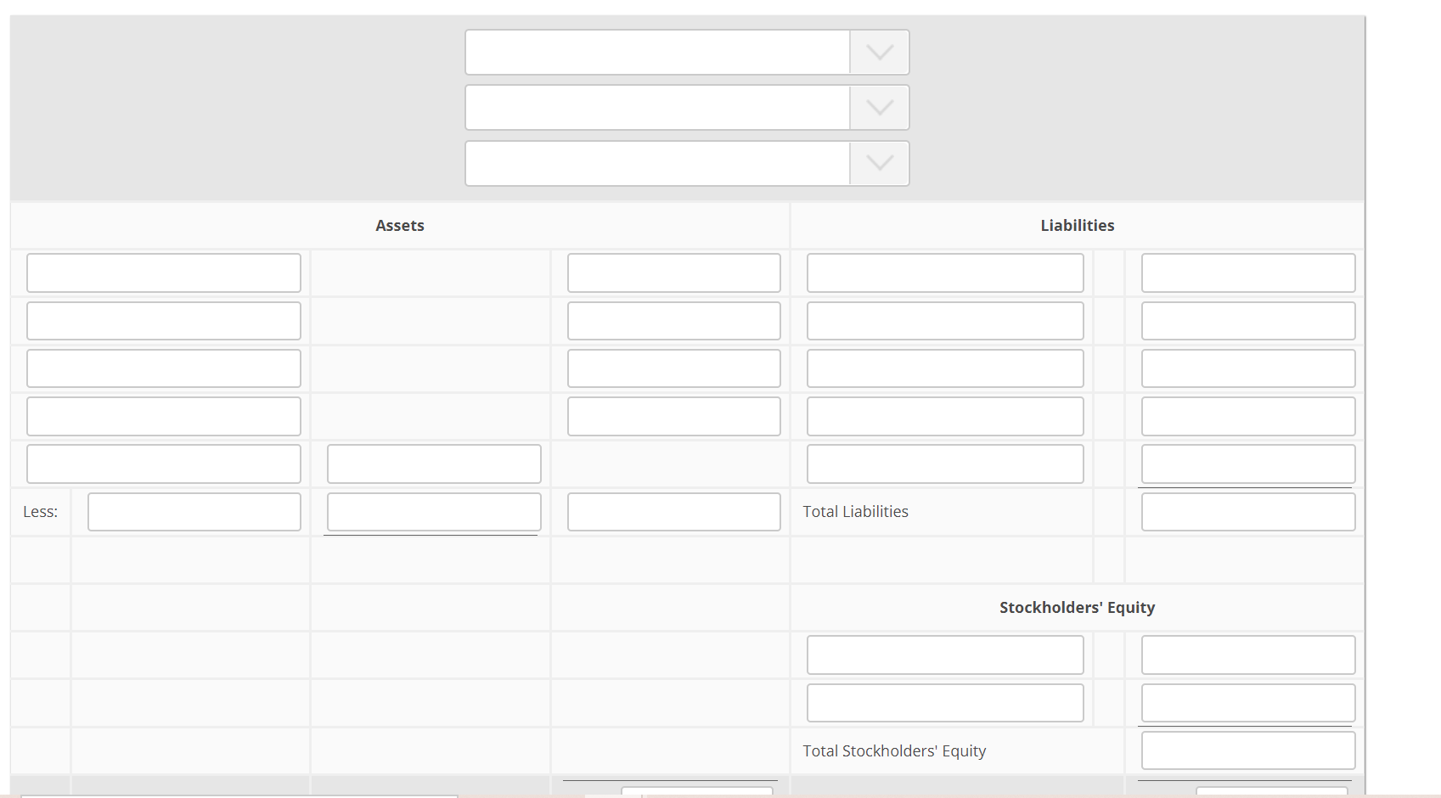
Task: Click the fifth liability name input field
Action: [x=945, y=464]
